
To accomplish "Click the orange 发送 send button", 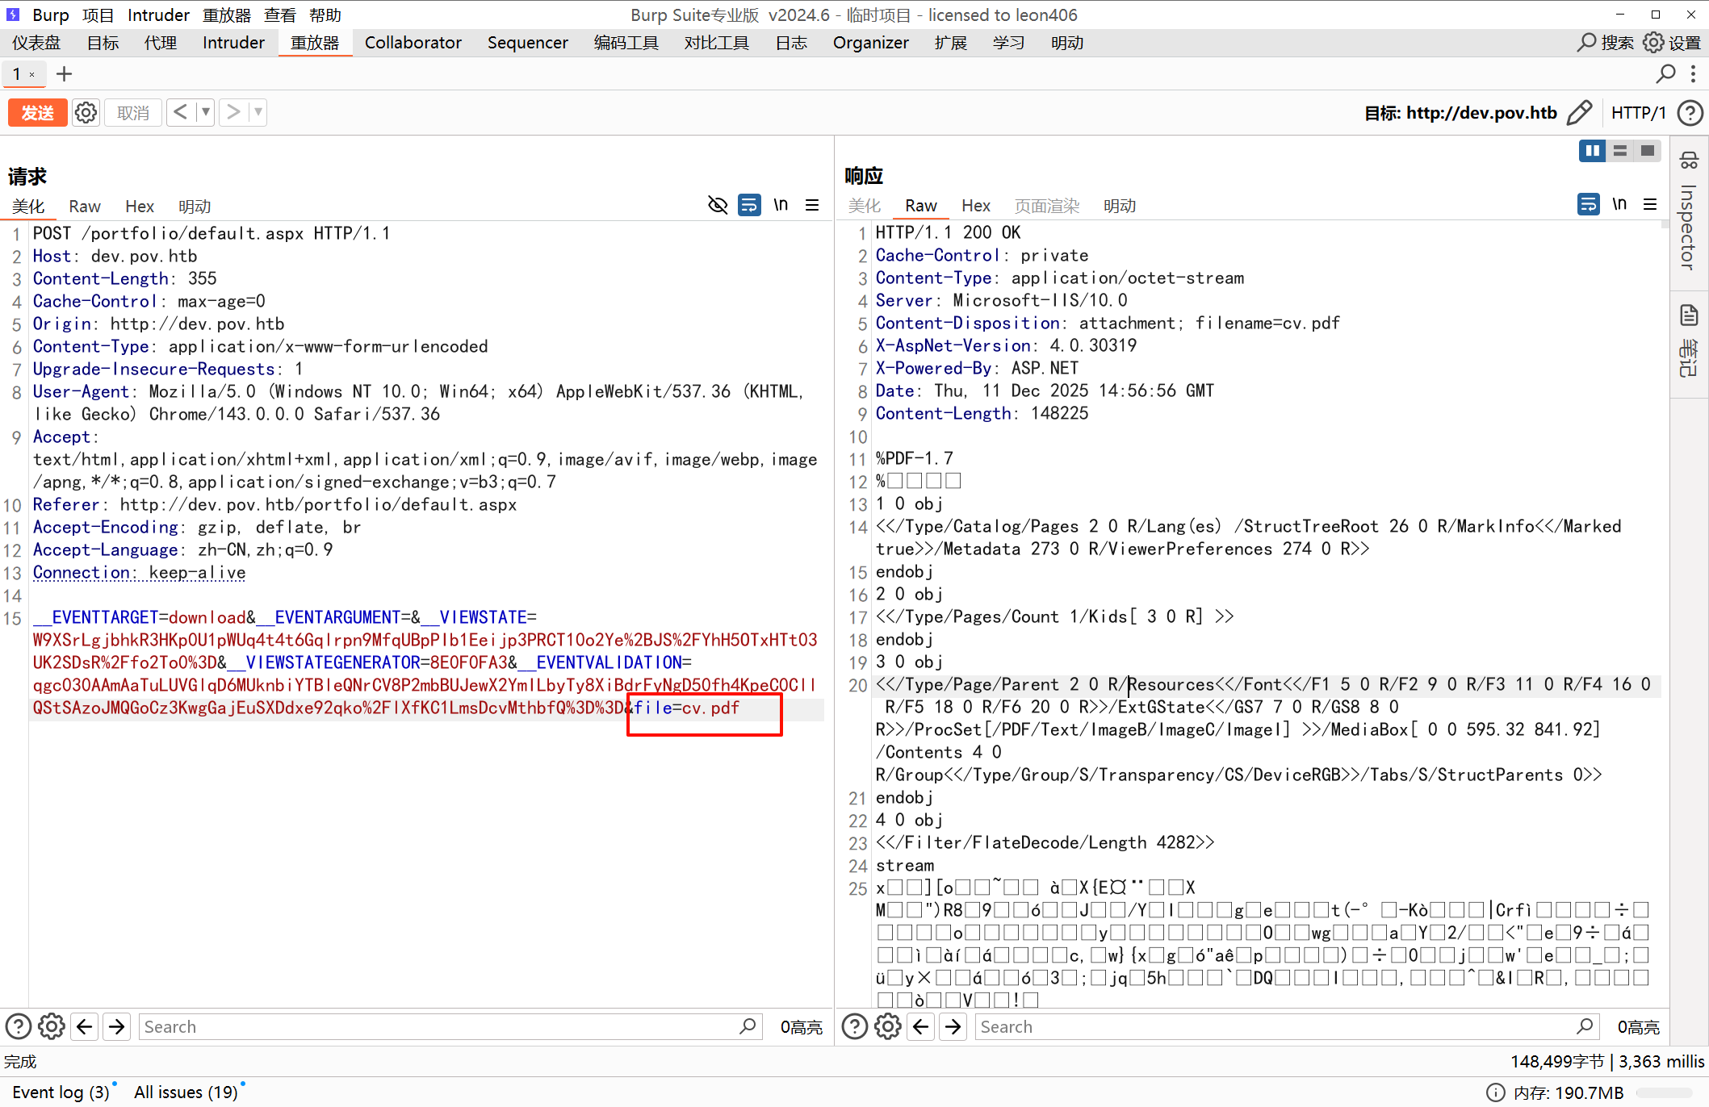I will [x=37, y=112].
